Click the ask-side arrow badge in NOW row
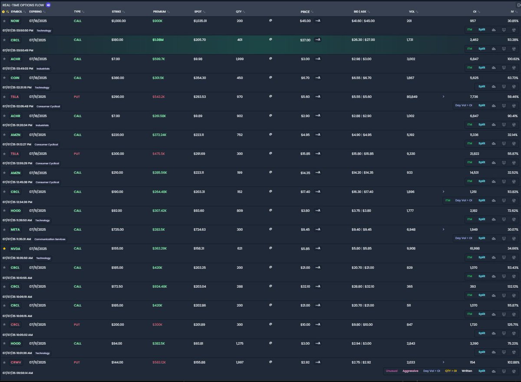 click(x=318, y=21)
